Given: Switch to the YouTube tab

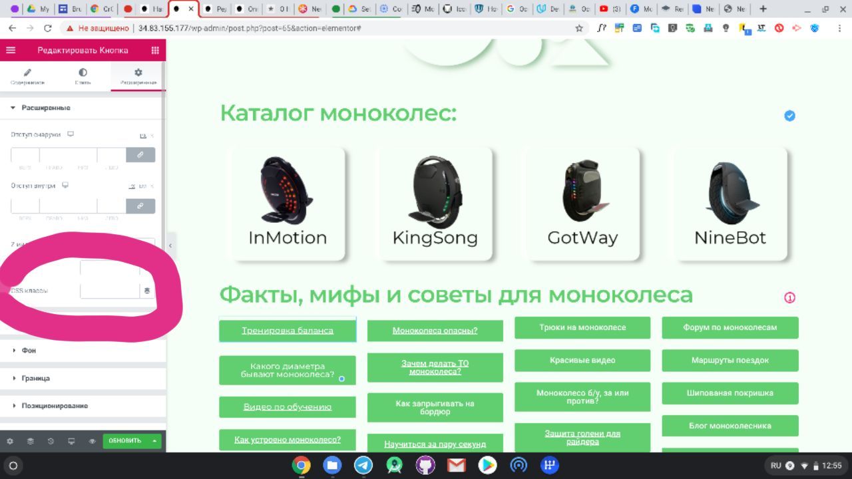Looking at the screenshot, I should click(x=610, y=9).
